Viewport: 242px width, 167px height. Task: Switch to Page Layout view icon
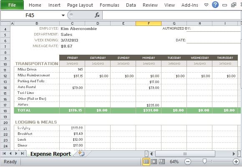click(x=154, y=162)
